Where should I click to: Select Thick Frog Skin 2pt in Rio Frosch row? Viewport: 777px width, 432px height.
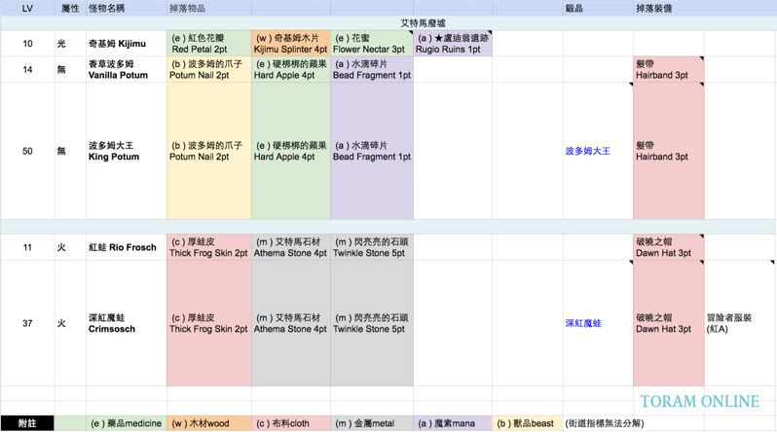(x=209, y=247)
